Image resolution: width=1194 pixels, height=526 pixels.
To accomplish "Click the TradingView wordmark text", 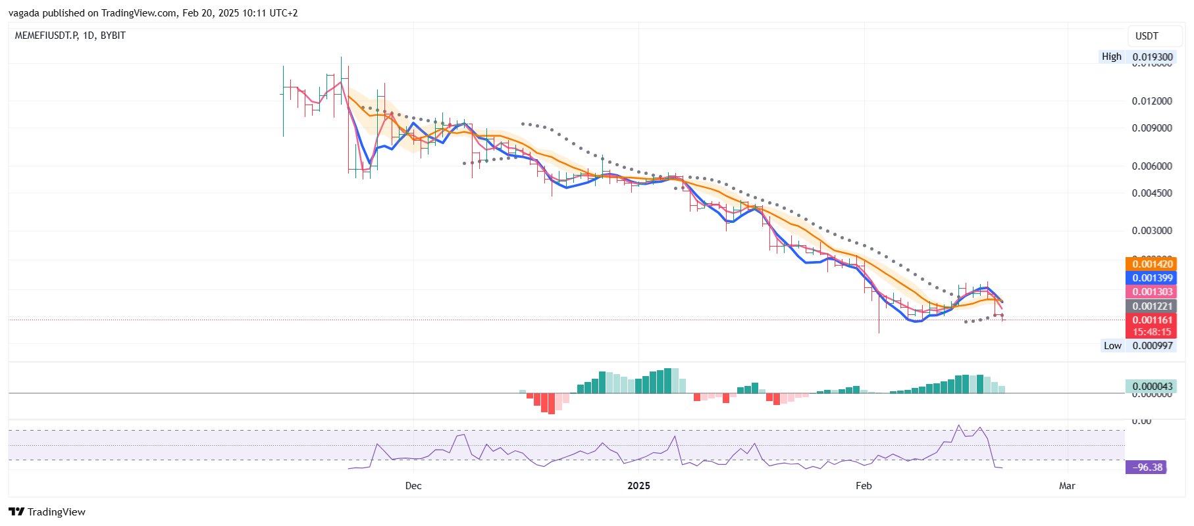I will [x=57, y=512].
